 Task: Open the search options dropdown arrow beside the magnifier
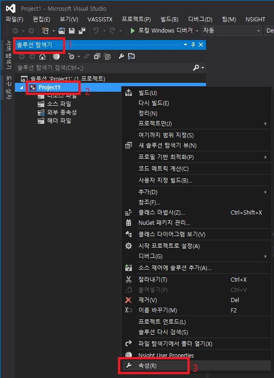coord(203,68)
